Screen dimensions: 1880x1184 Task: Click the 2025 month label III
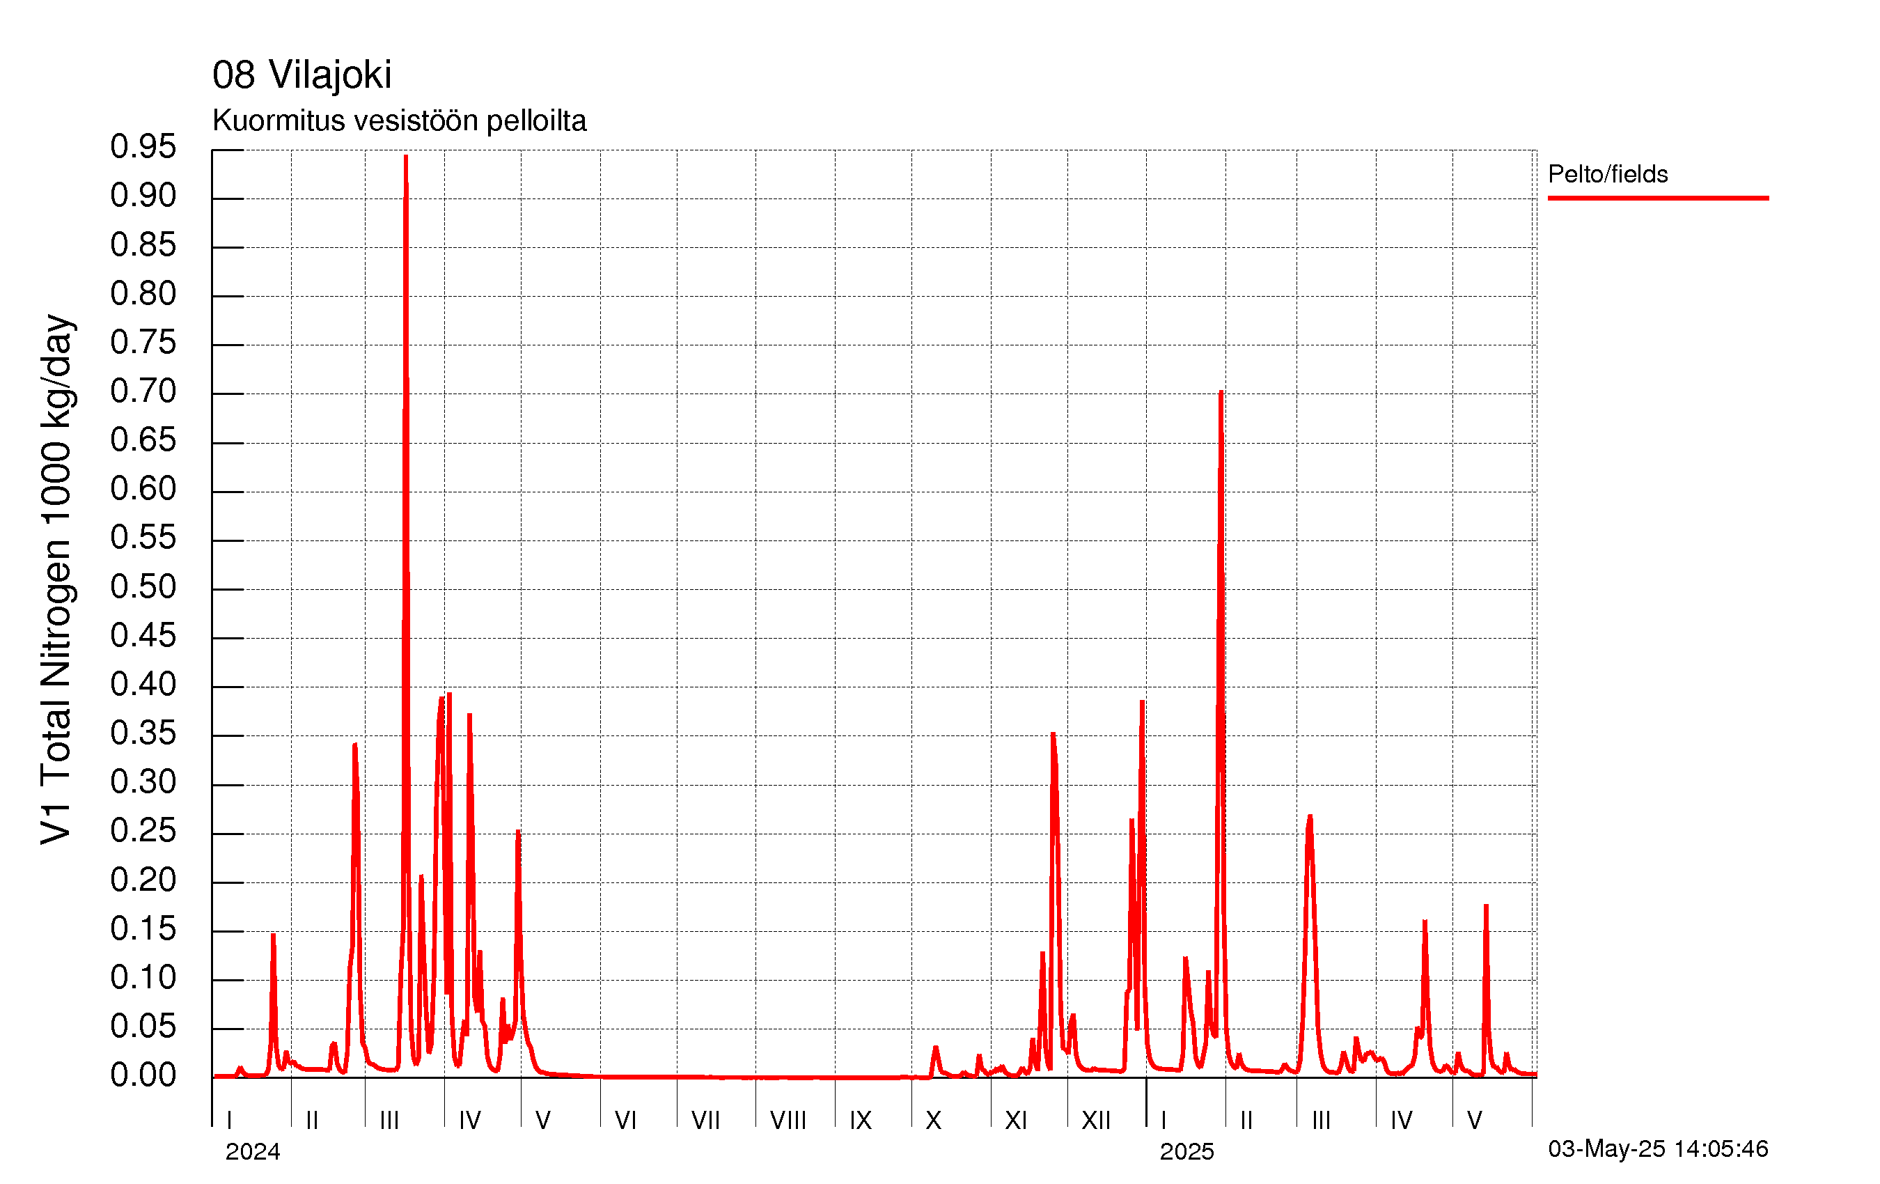[1321, 1121]
